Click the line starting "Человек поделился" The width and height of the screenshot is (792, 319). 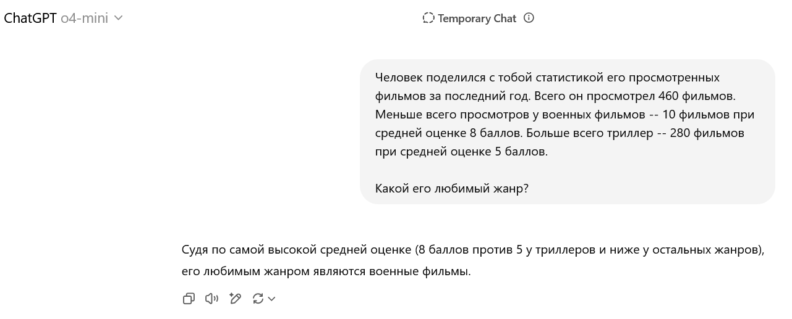pyautogui.click(x=547, y=78)
